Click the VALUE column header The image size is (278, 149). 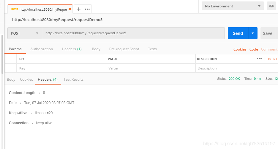pyautogui.click(x=113, y=59)
